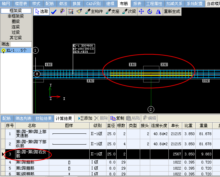Screen dimensions: 220x177
Task: Click the stirrup shape icon in row 5
Action: click(69, 169)
